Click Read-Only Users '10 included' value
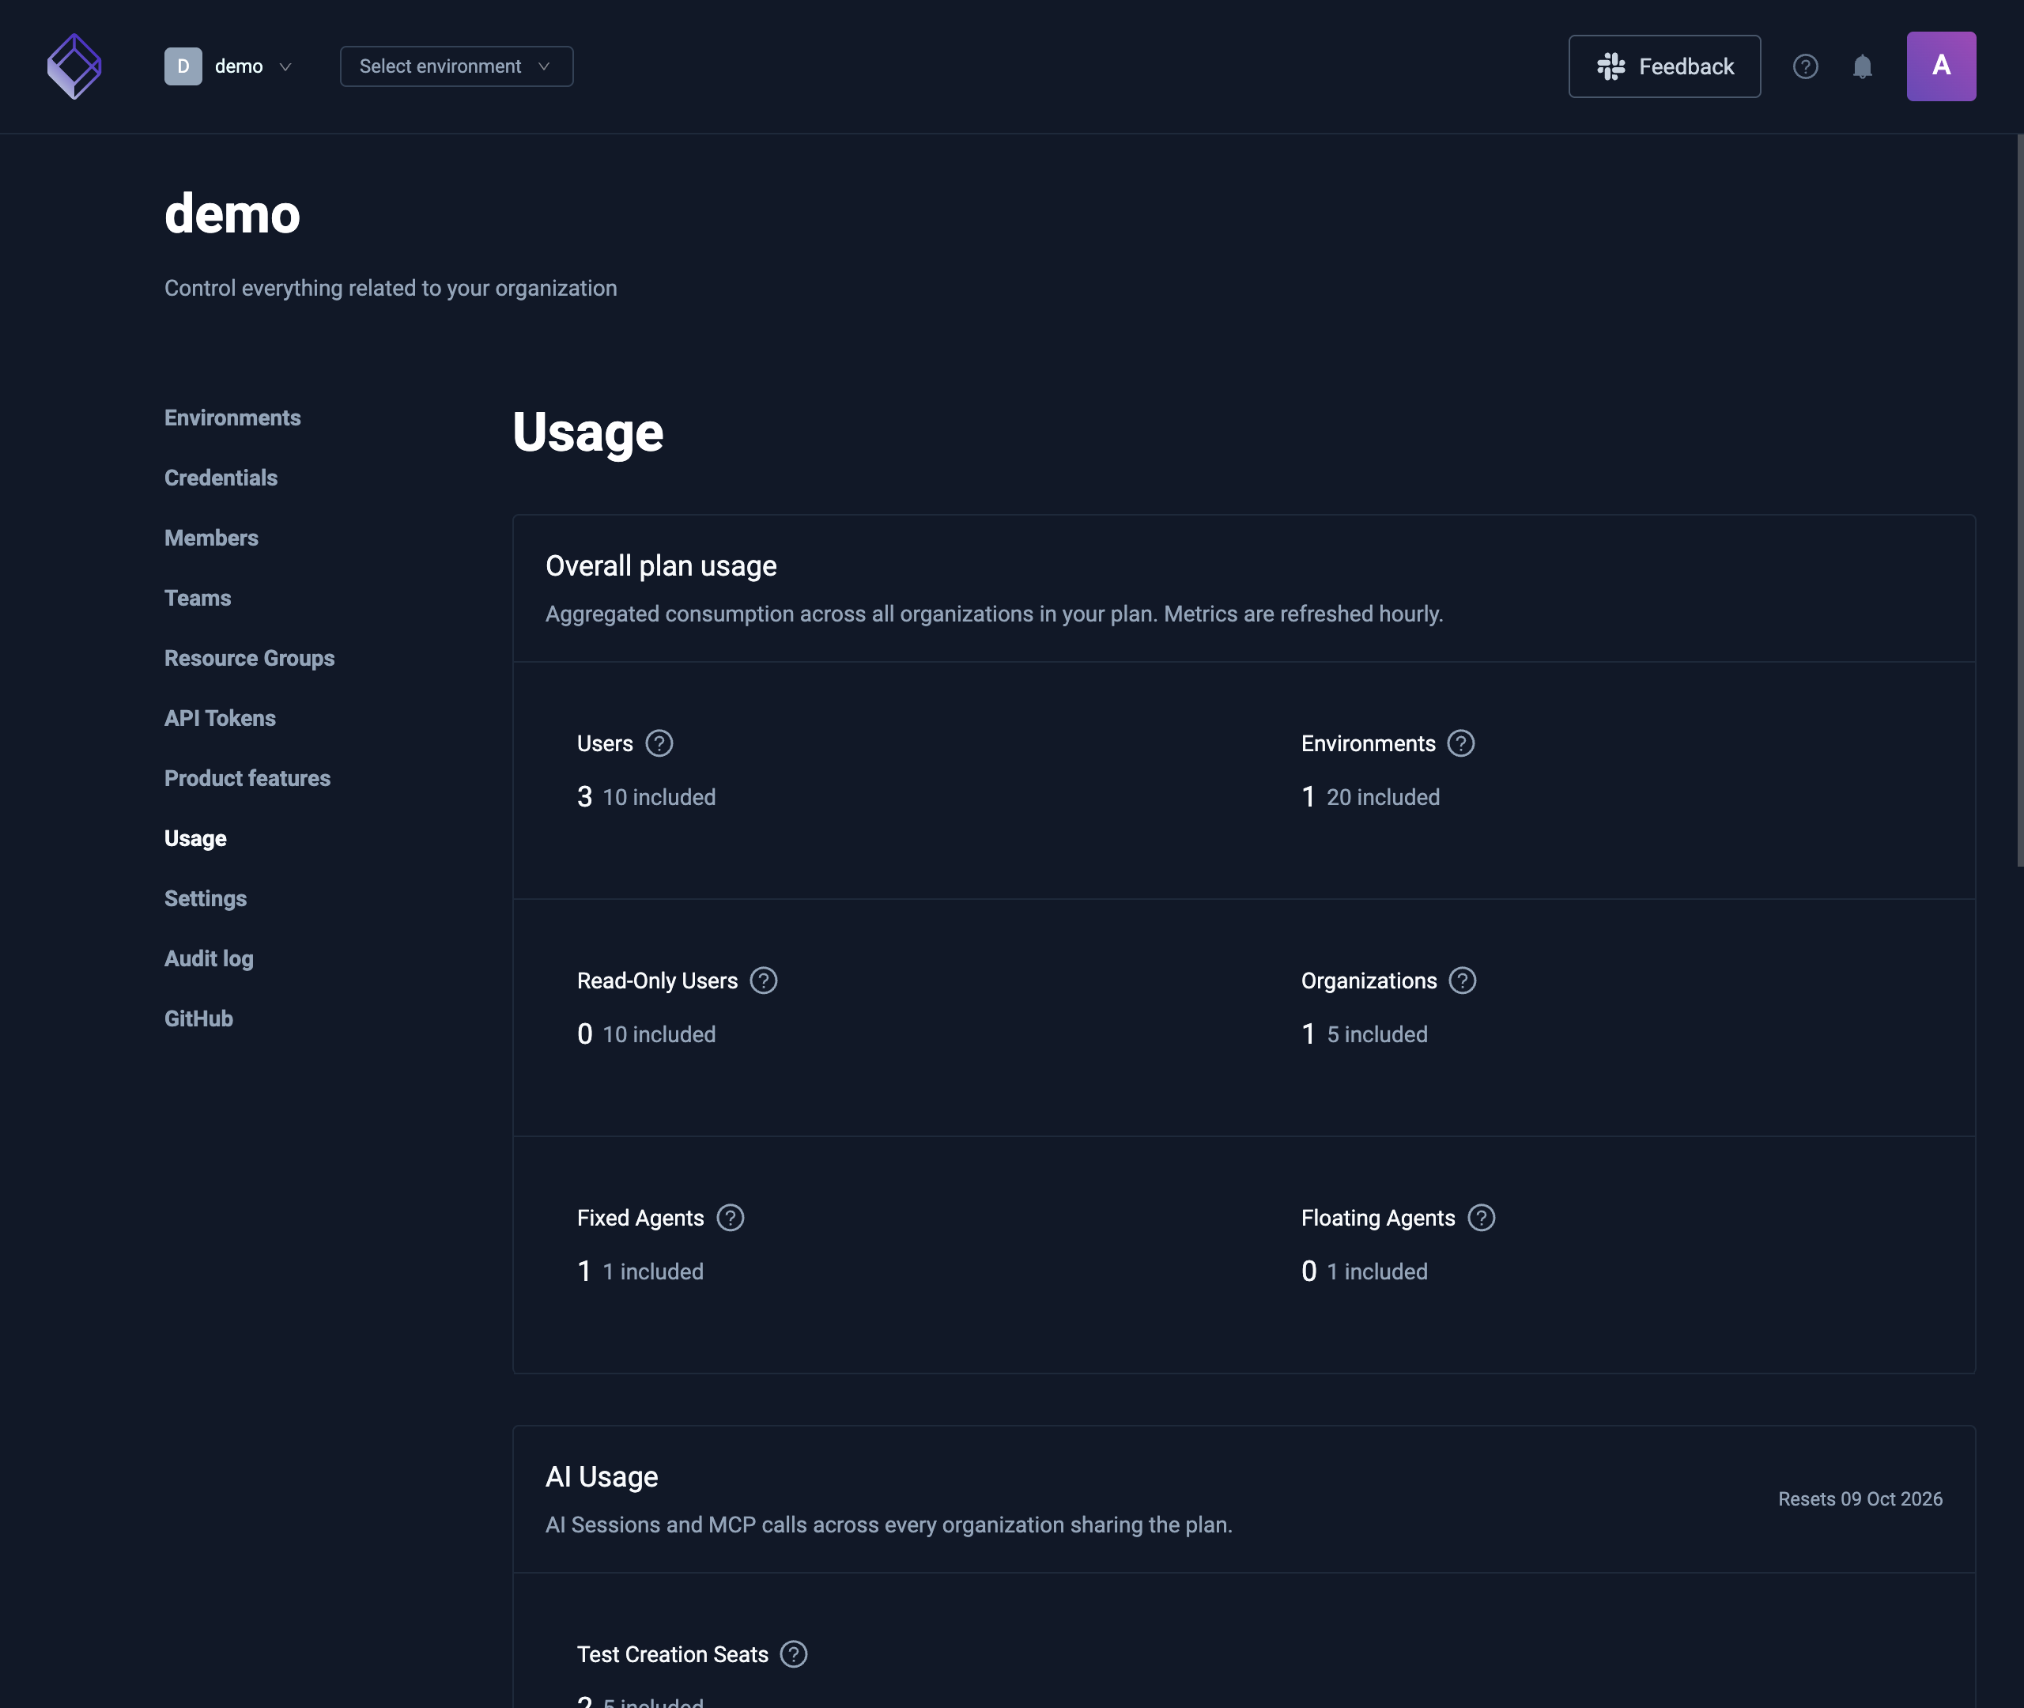The width and height of the screenshot is (2024, 1708). (659, 1034)
